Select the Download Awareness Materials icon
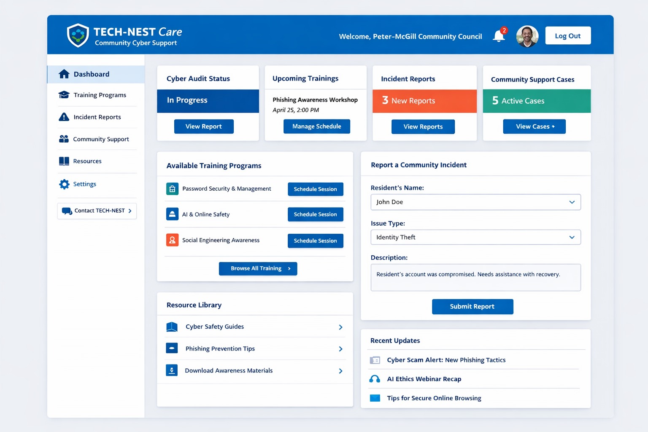 pyautogui.click(x=172, y=370)
